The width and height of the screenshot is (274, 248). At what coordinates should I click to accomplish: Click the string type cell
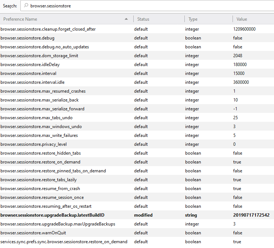pos(191,215)
